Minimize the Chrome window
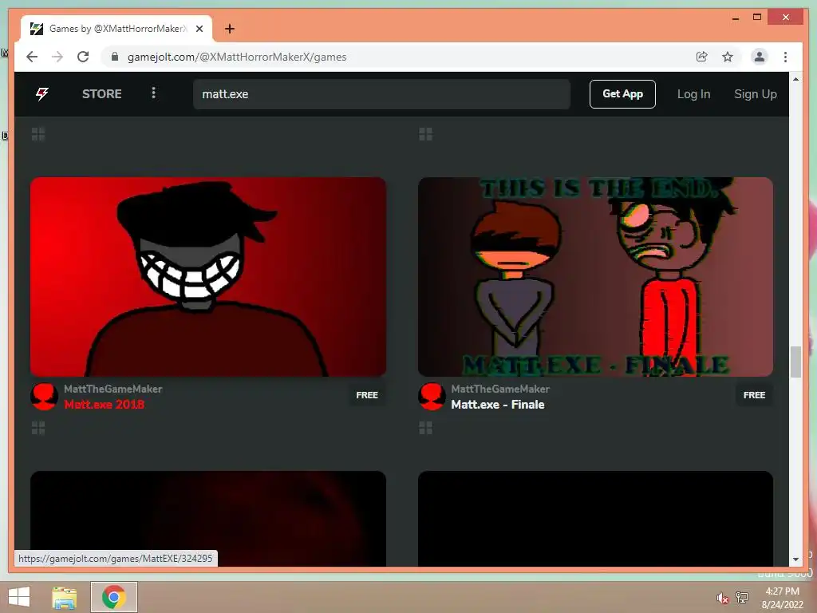 click(735, 18)
